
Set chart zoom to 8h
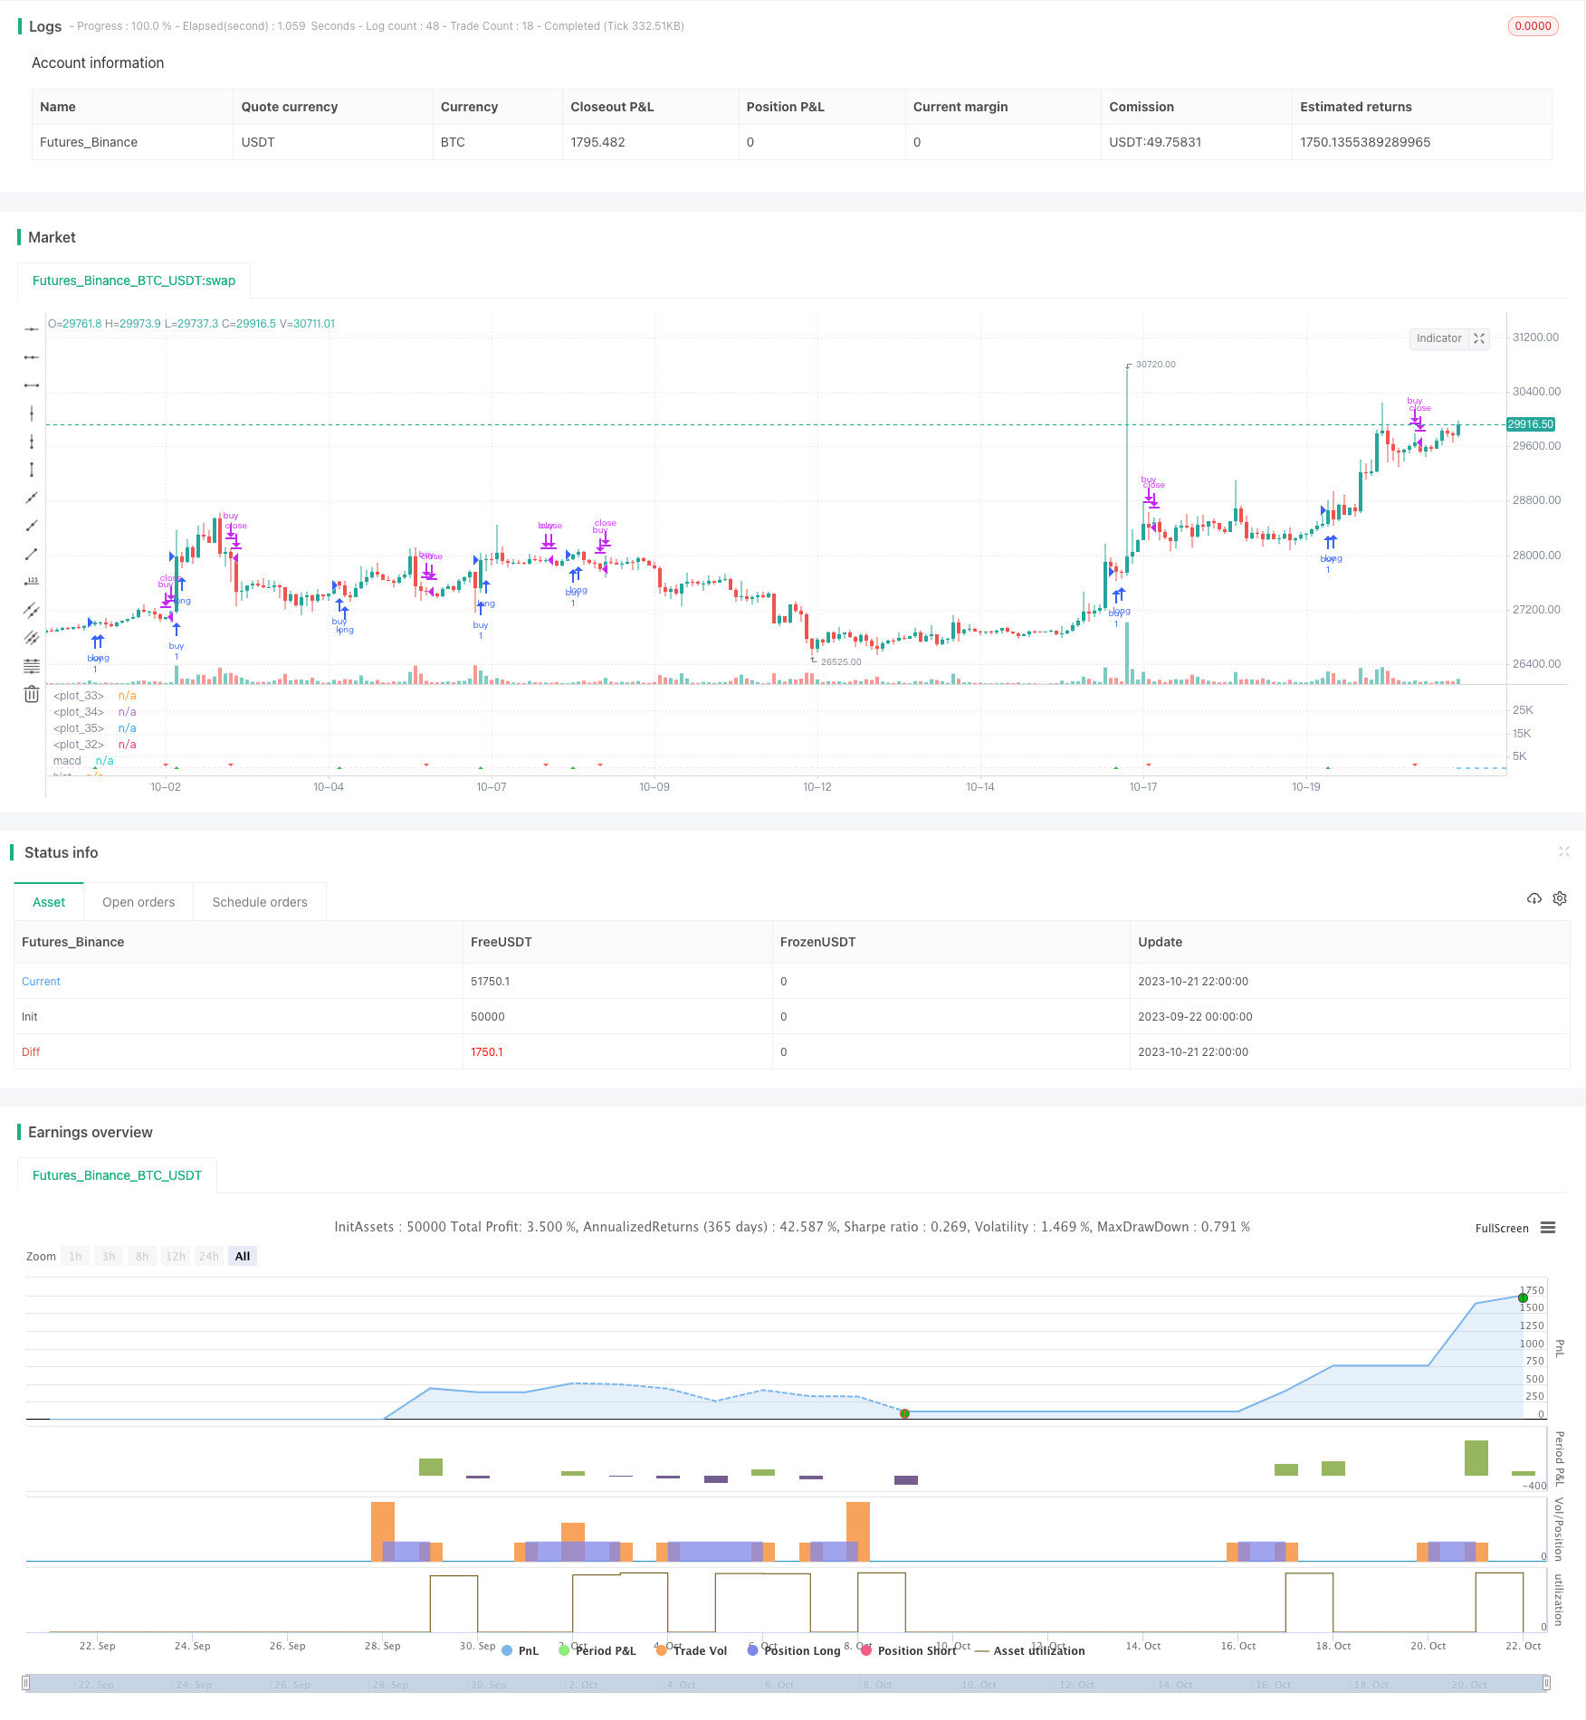click(142, 1256)
